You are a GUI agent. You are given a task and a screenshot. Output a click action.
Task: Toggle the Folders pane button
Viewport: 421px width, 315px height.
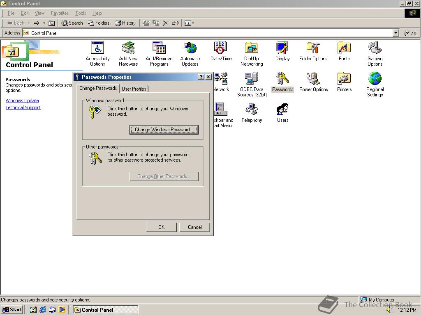pyautogui.click(x=99, y=23)
